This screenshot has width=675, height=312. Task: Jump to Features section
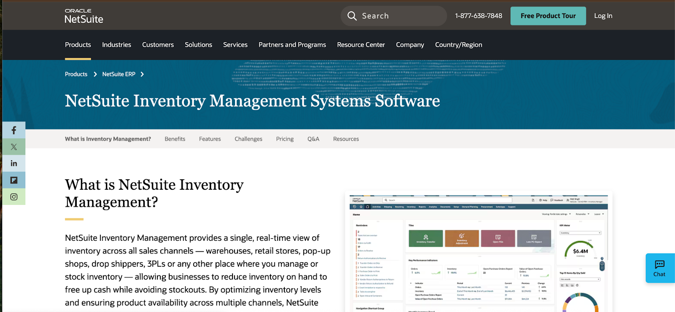(x=210, y=139)
